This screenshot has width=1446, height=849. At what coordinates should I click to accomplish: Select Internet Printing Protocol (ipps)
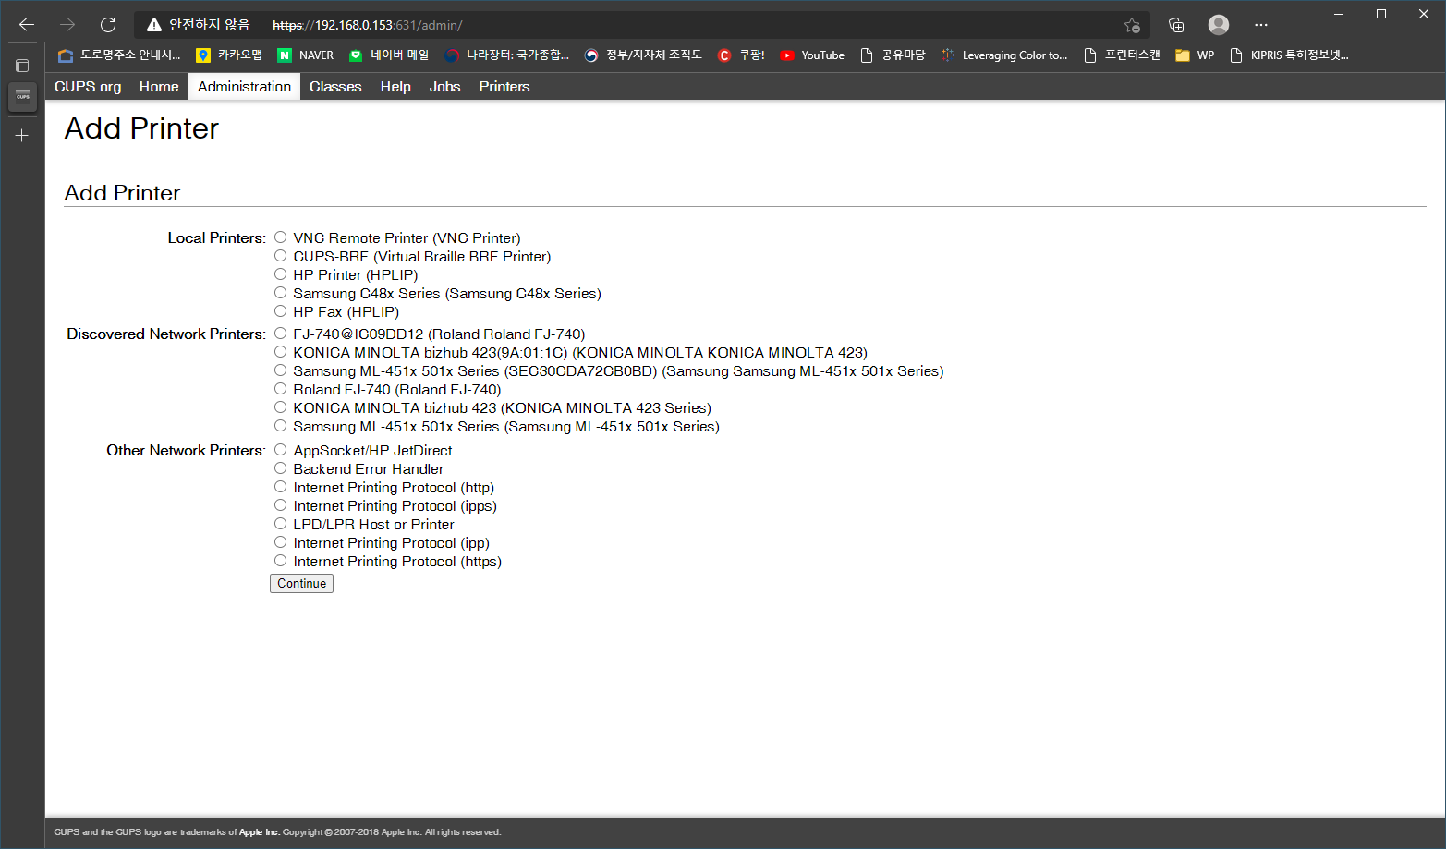pyautogui.click(x=280, y=505)
